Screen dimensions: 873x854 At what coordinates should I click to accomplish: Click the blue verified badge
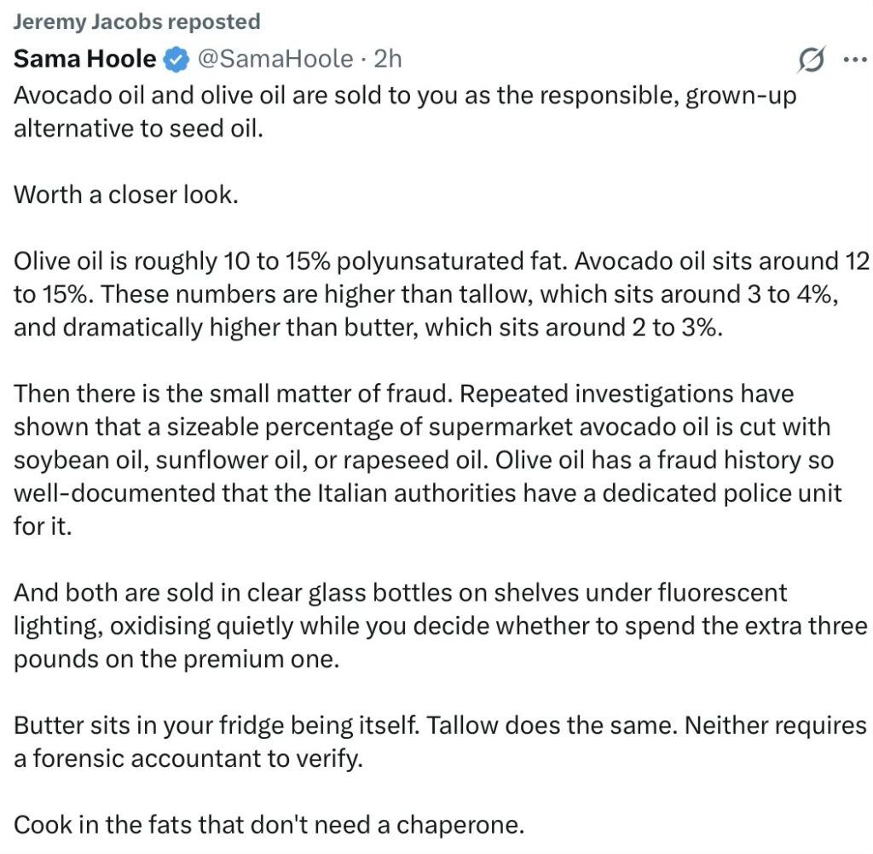click(176, 60)
